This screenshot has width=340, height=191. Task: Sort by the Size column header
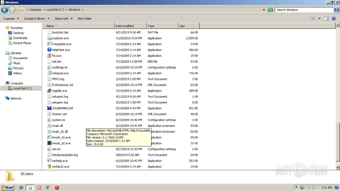[x=189, y=26]
